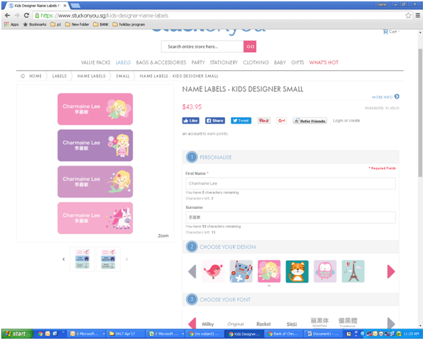Switch to 'Document1' taskbar window
This screenshot has width=425, height=340.
[x=322, y=334]
